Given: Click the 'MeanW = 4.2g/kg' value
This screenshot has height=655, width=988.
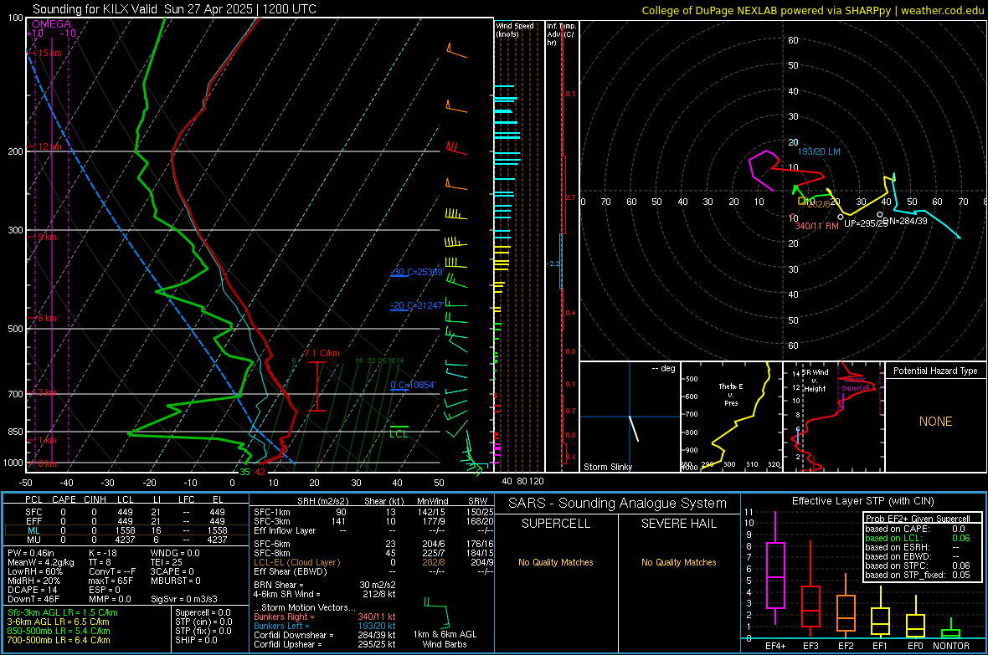Looking at the screenshot, I should pos(41,562).
